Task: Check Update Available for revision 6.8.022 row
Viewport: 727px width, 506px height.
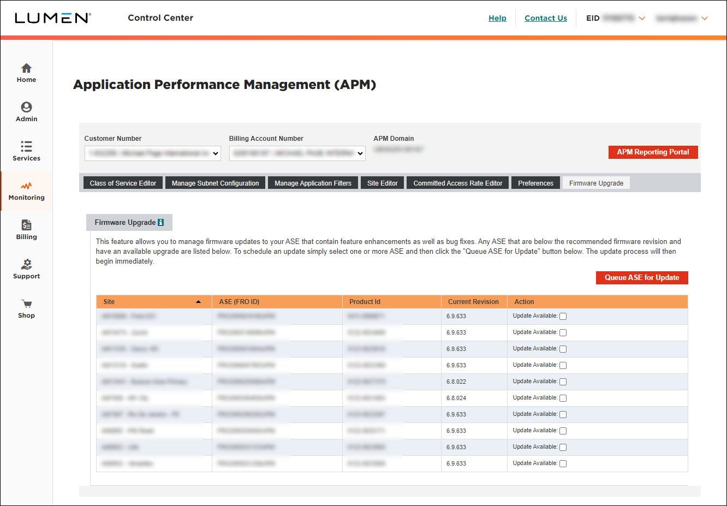Action: [563, 382]
